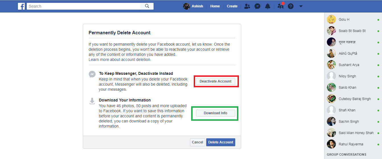Open the Help question mark icon
Screen dimensions: 382x159
[290, 6]
